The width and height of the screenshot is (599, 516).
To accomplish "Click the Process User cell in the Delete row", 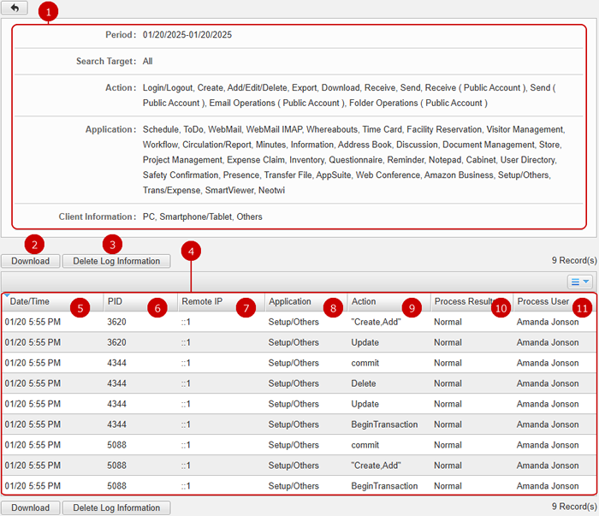I will pos(548,383).
